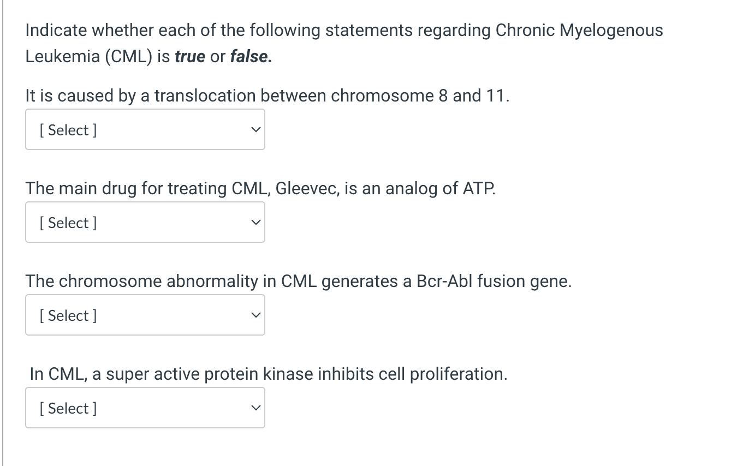Click the instruction heading about CML statements
The height and width of the screenshot is (466, 749).
(344, 30)
